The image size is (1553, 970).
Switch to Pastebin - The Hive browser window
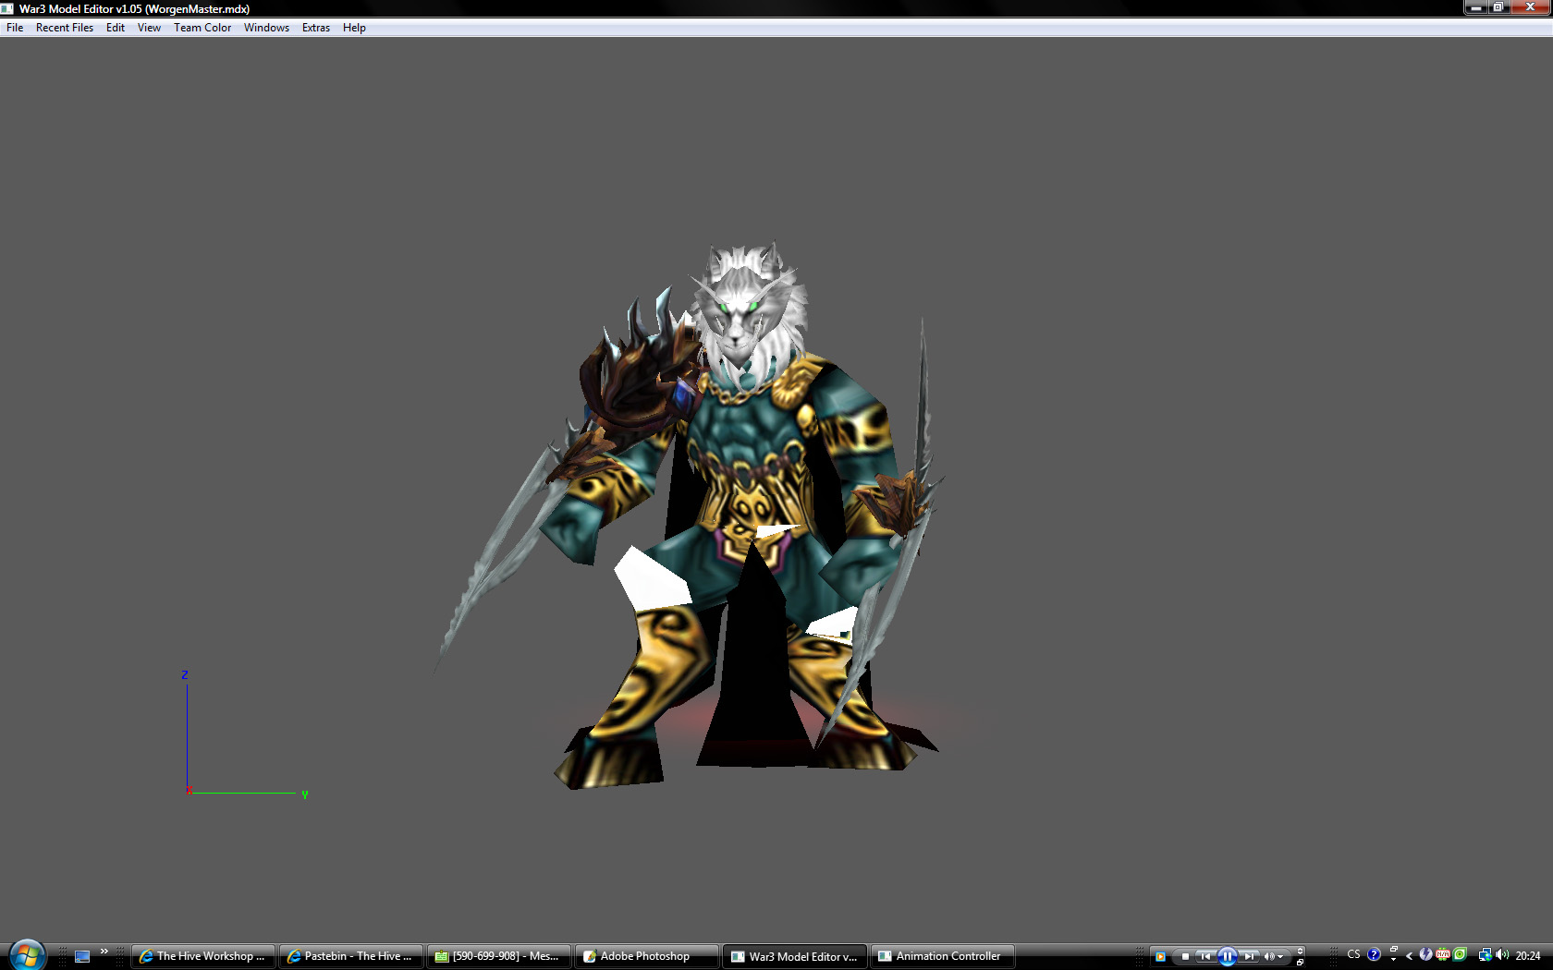(x=351, y=956)
